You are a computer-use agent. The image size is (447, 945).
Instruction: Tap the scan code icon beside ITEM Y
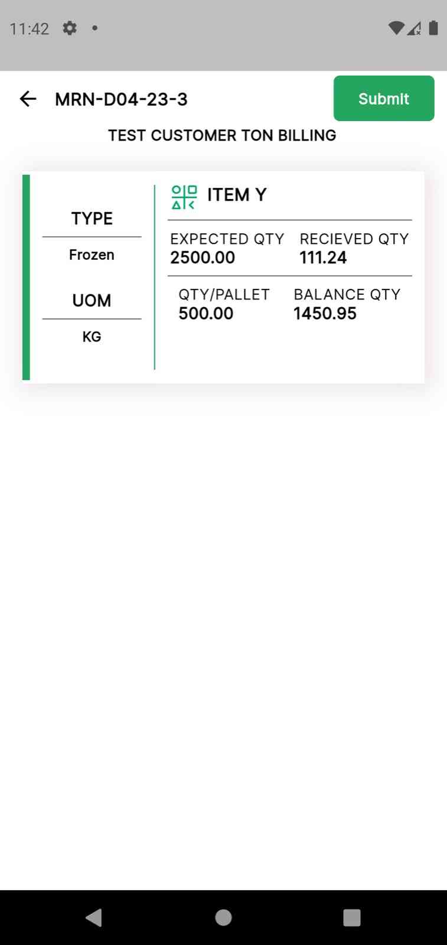[x=184, y=197]
